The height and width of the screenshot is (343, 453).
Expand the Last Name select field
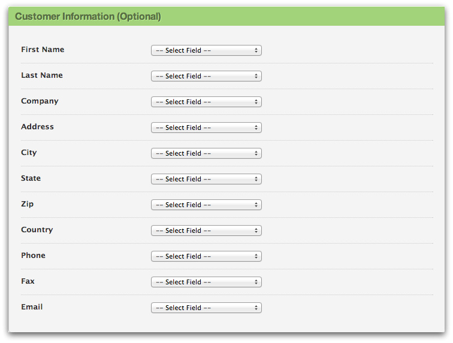coord(206,77)
